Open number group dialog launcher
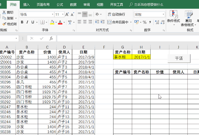Image resolution: width=199 pixels, height=135 pixels. (x=164, y=30)
